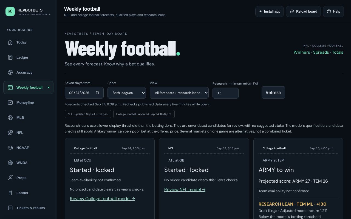This screenshot has width=351, height=219.
Task: Select the NCAAF graduation cap icon
Action: [x=10, y=148]
